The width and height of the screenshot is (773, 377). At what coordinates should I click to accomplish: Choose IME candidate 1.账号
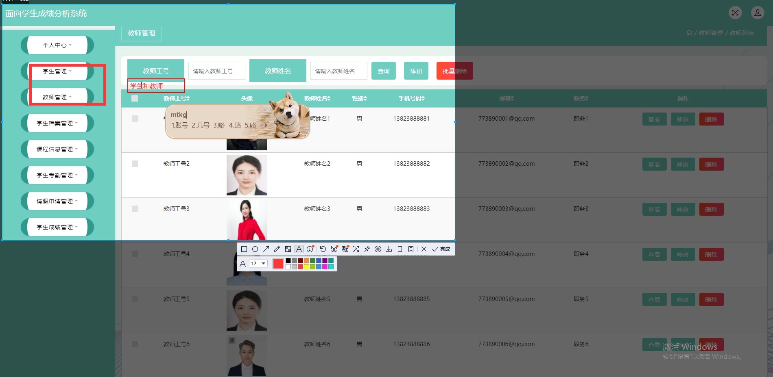(x=179, y=126)
